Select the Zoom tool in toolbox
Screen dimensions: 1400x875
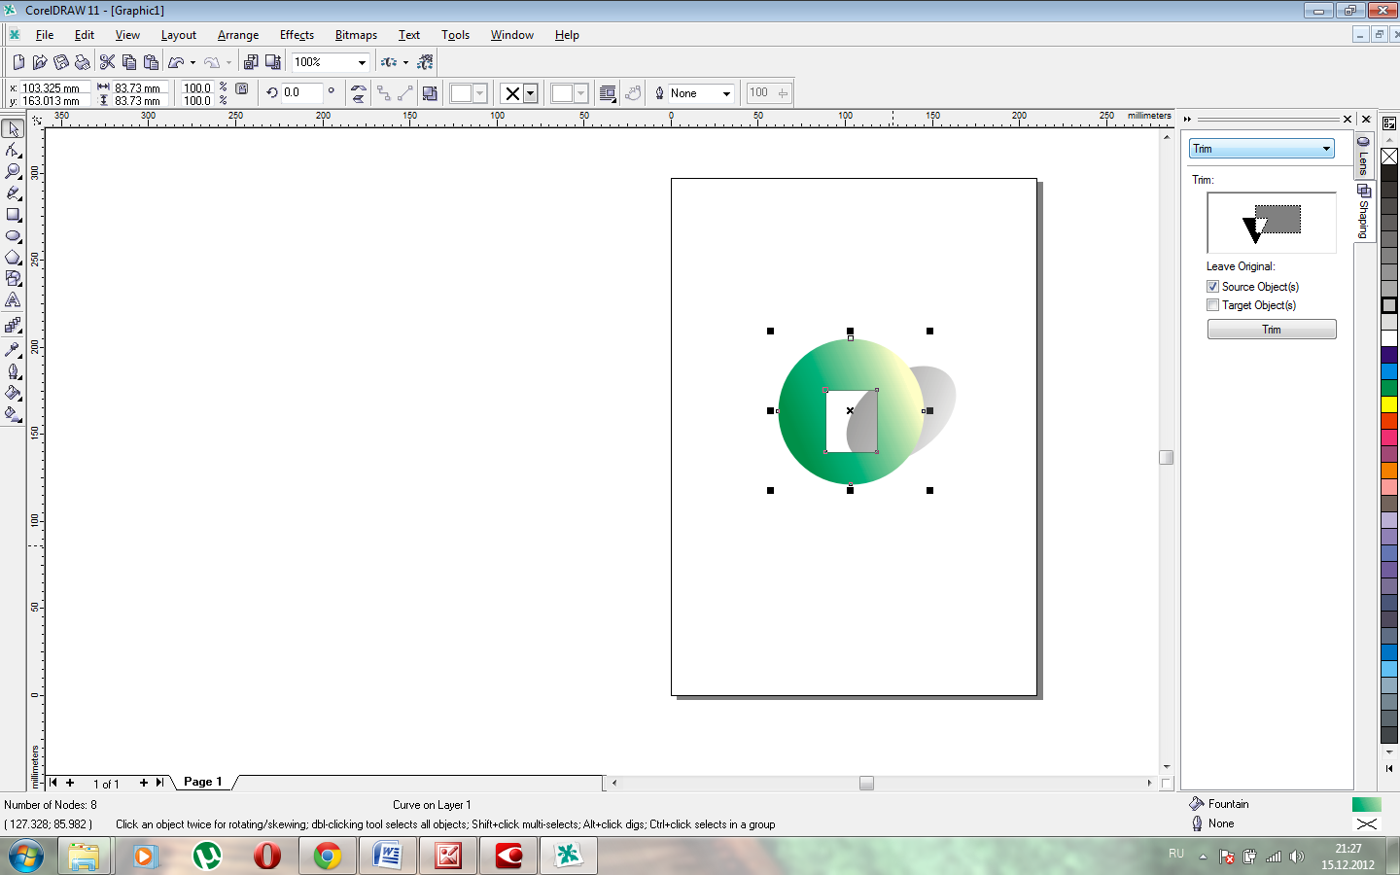13,172
